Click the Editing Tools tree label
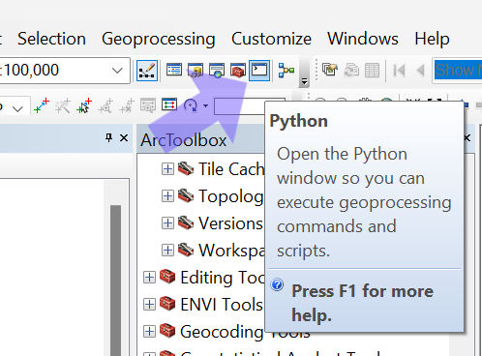This screenshot has height=356, width=482. tap(223, 278)
